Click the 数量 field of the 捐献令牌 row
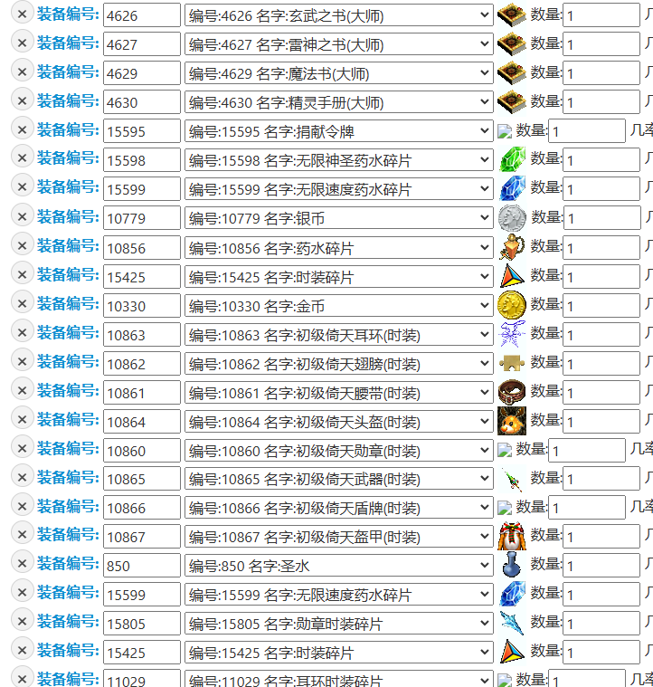The width and height of the screenshot is (653, 687). coord(586,131)
